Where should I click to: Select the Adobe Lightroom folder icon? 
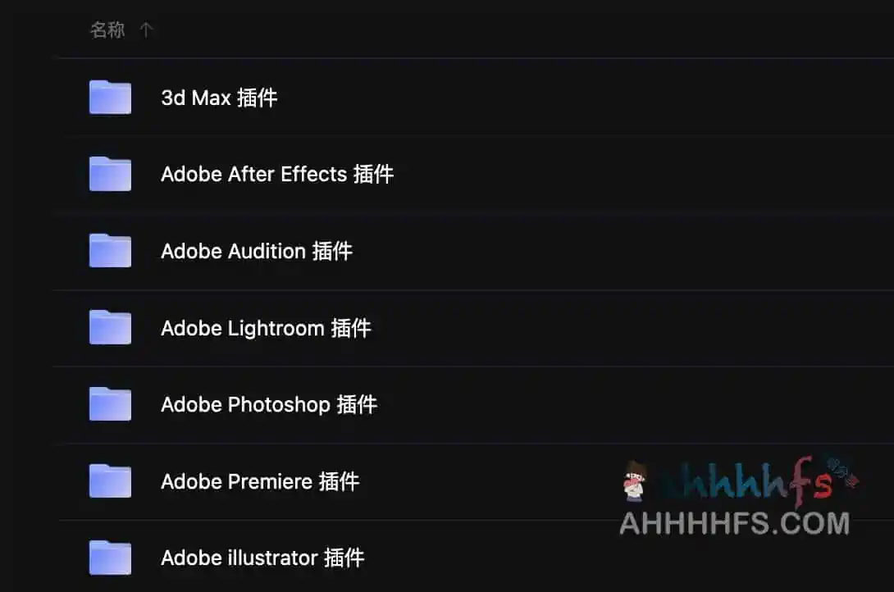110,328
